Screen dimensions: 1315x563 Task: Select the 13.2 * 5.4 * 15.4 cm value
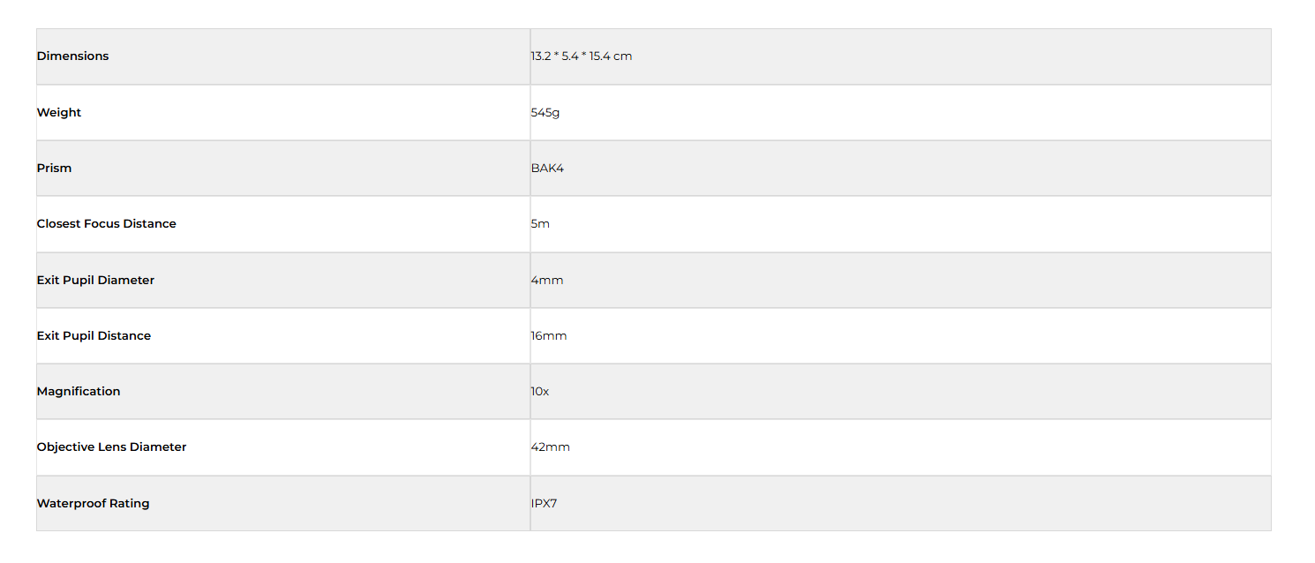582,56
